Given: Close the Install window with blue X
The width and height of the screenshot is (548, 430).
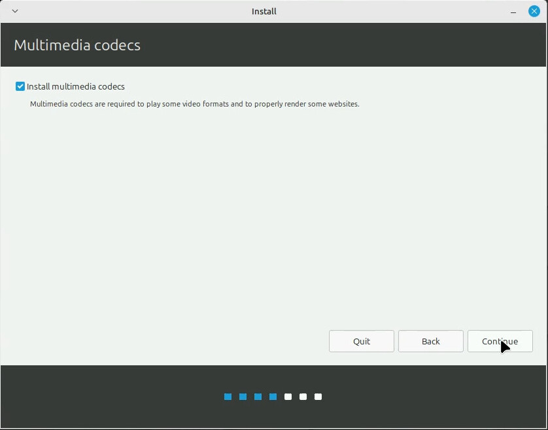Looking at the screenshot, I should [534, 11].
